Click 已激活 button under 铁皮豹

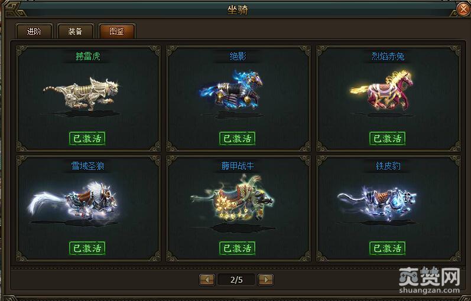click(388, 248)
